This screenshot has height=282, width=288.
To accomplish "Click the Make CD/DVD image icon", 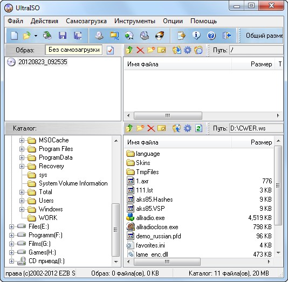I will click(99, 36).
